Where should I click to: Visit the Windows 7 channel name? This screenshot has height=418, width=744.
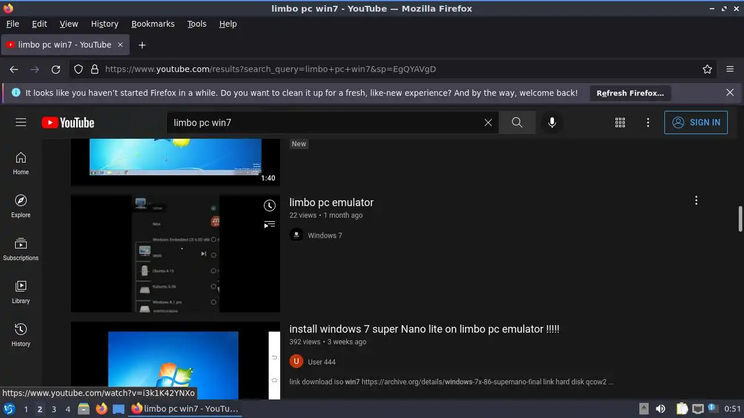click(325, 235)
